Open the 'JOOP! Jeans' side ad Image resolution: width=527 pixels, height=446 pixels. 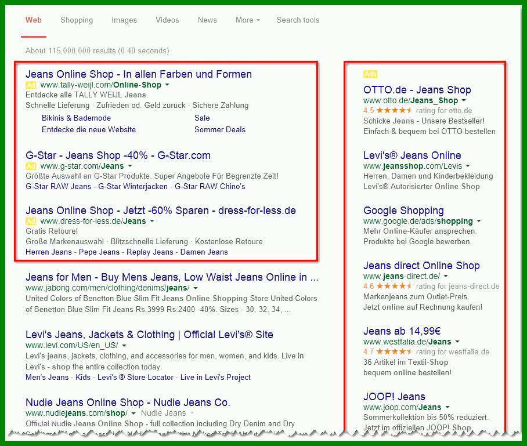click(394, 396)
